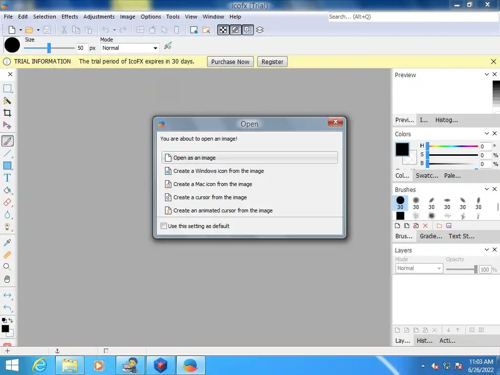Expand the Undo history dropdown arrow
The width and height of the screenshot is (500, 375).
(x=114, y=30)
